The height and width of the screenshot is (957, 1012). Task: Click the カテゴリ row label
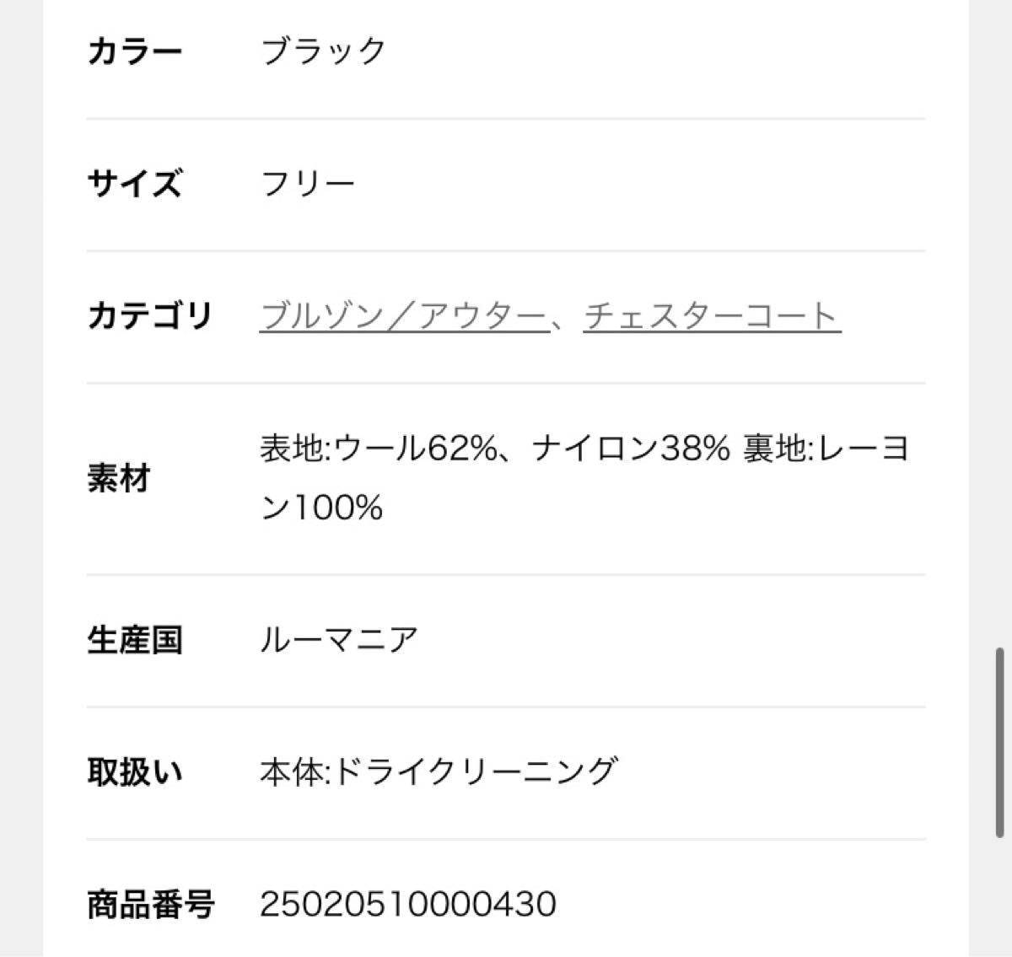(x=150, y=316)
